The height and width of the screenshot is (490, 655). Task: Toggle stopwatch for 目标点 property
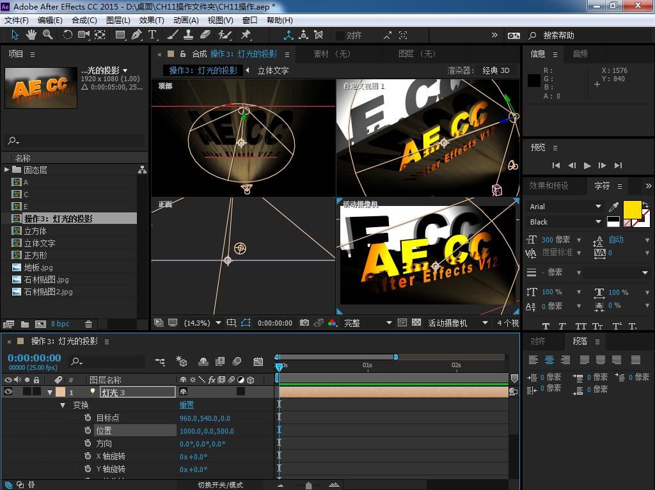pos(88,418)
